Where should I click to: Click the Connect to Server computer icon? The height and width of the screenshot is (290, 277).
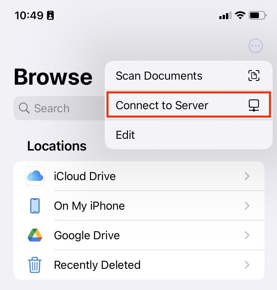point(254,105)
